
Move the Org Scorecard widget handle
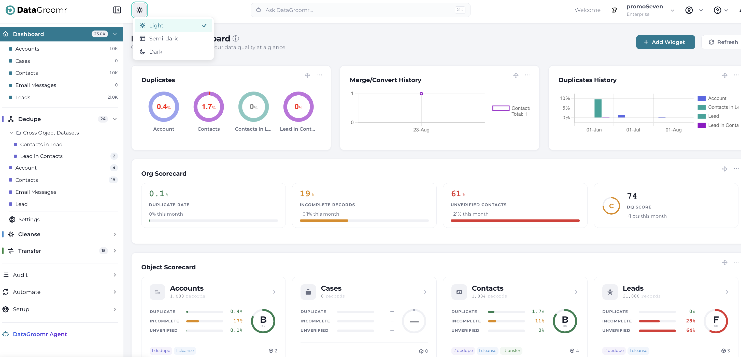tap(725, 169)
